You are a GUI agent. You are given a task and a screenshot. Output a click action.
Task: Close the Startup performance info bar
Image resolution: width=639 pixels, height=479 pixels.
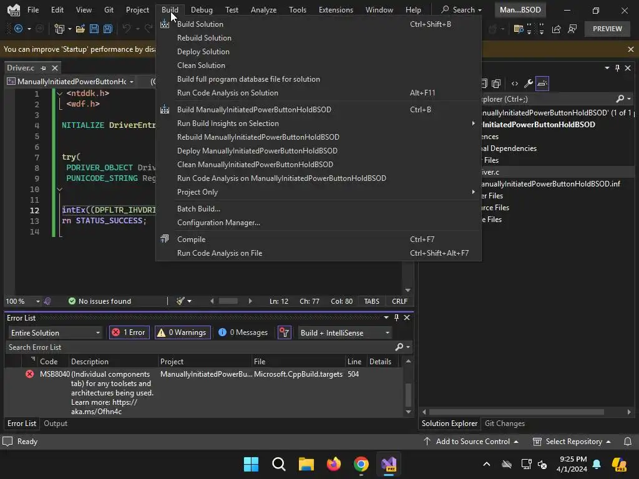(x=630, y=49)
